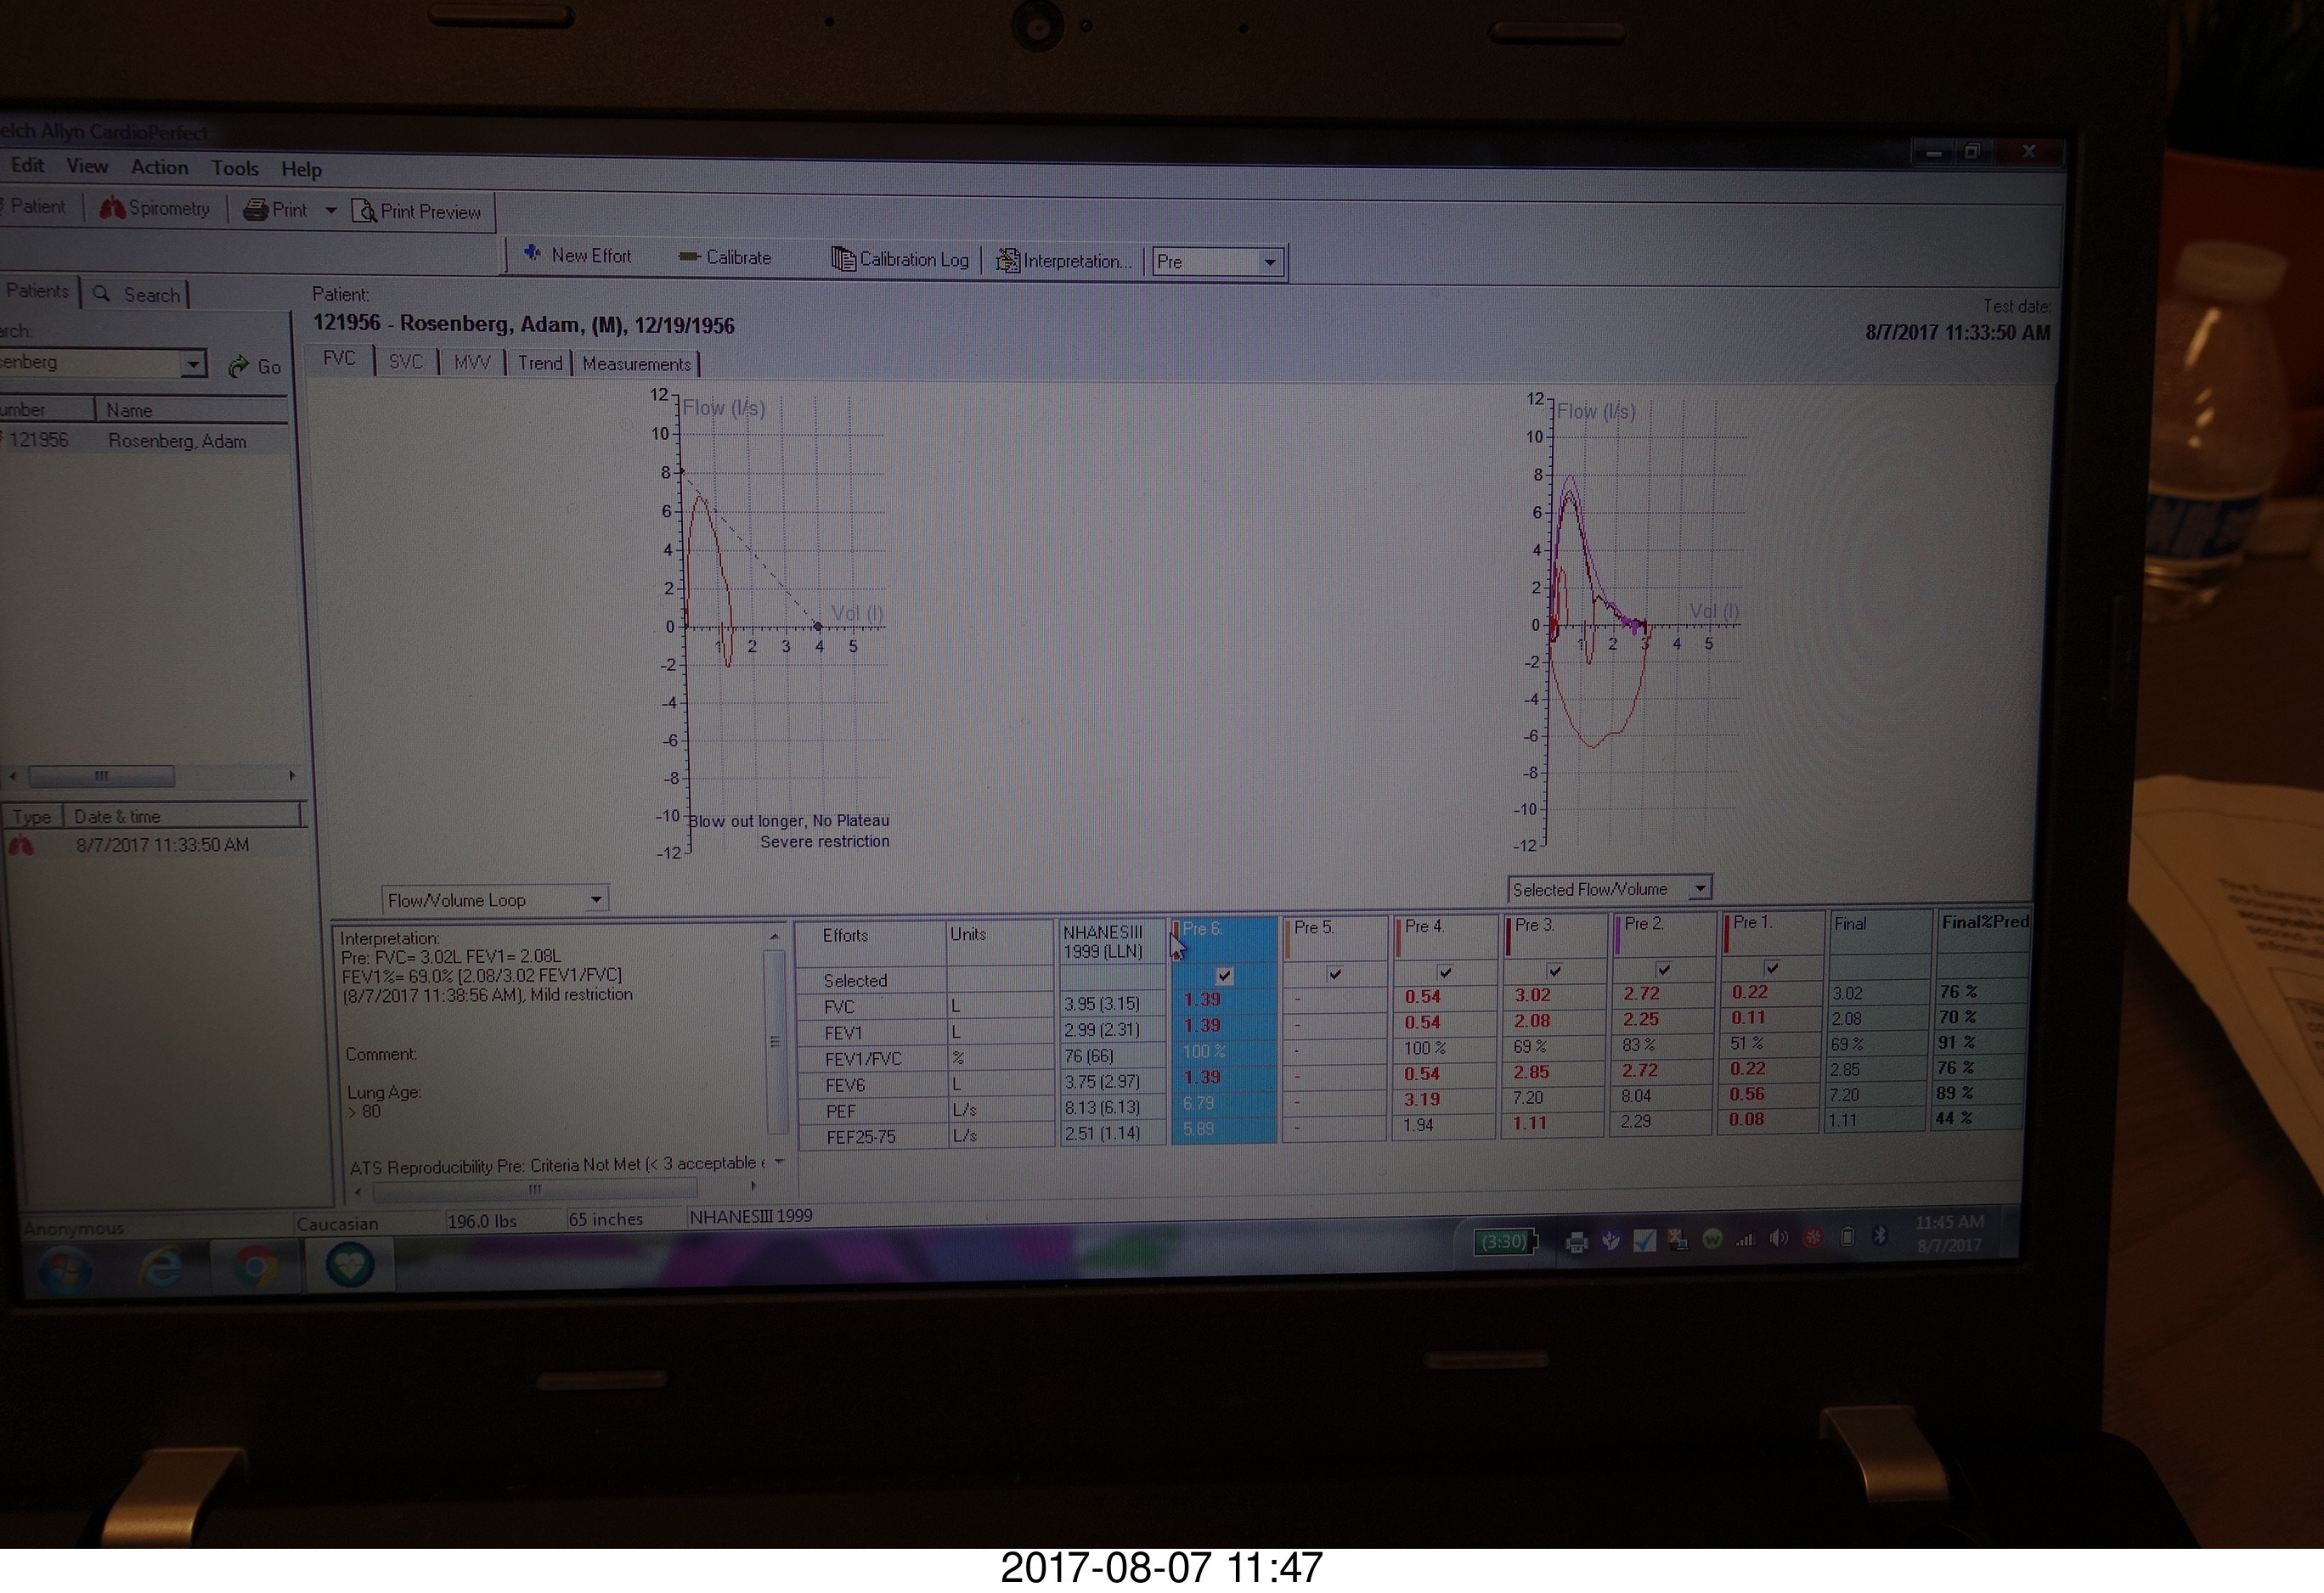Start a New Effort

(533, 254)
